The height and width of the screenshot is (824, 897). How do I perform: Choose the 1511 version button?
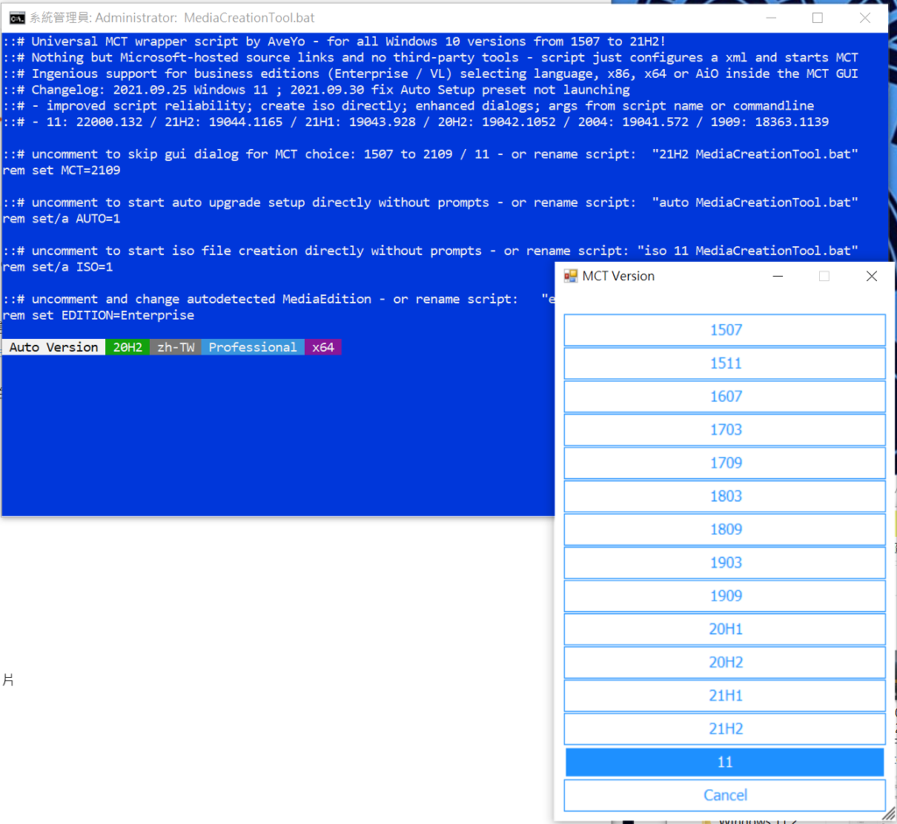click(x=724, y=363)
